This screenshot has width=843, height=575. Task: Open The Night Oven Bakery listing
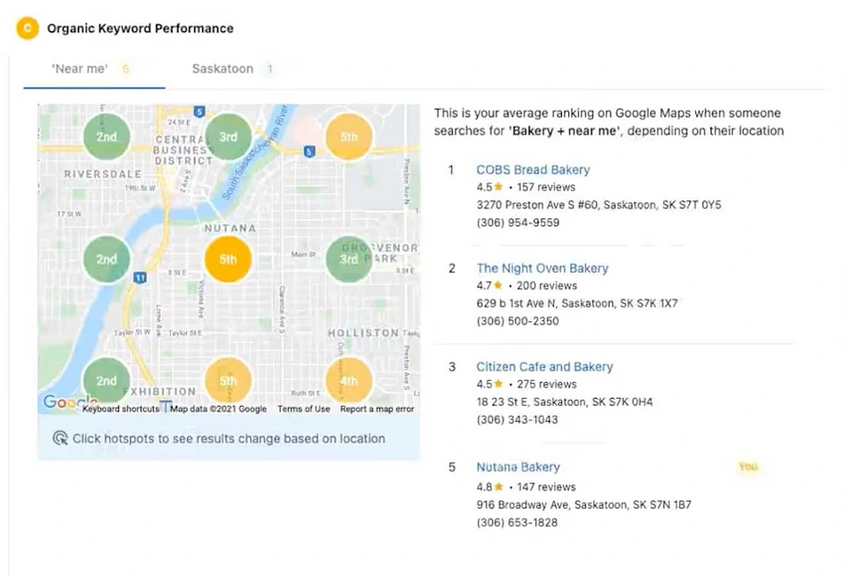[542, 268]
